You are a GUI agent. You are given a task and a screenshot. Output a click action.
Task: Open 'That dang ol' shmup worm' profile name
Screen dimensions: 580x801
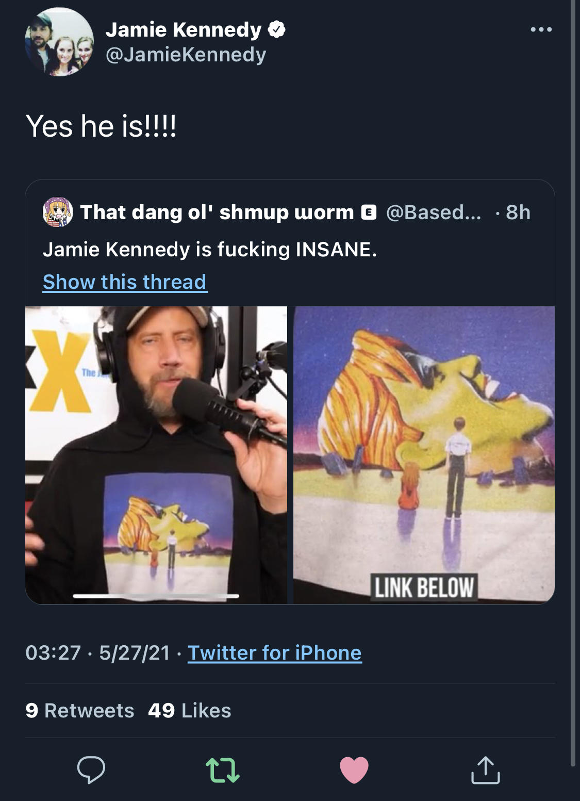[x=217, y=212]
